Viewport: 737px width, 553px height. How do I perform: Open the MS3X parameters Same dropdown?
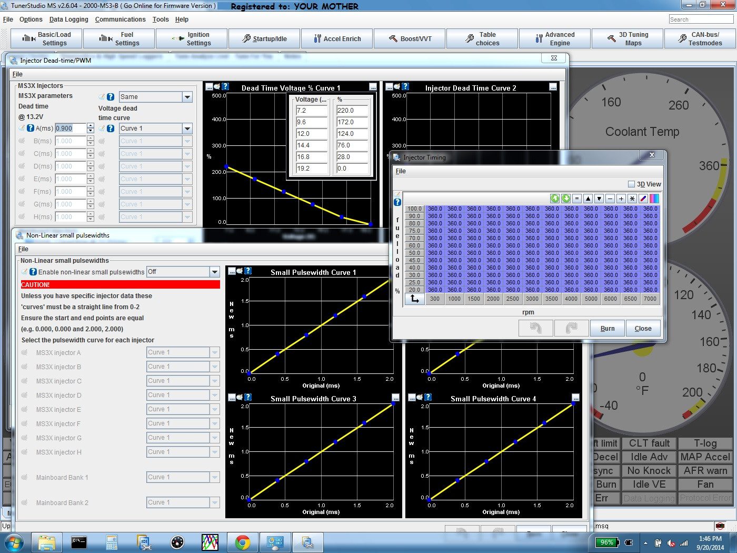187,97
